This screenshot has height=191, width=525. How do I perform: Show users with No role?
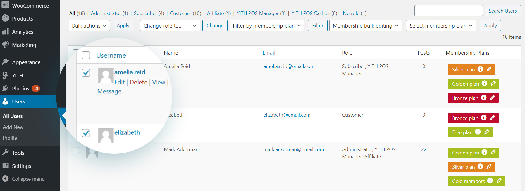351,13
